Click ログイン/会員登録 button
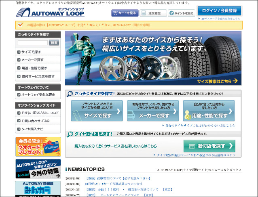258x197 pixels. pyautogui.click(x=219, y=10)
